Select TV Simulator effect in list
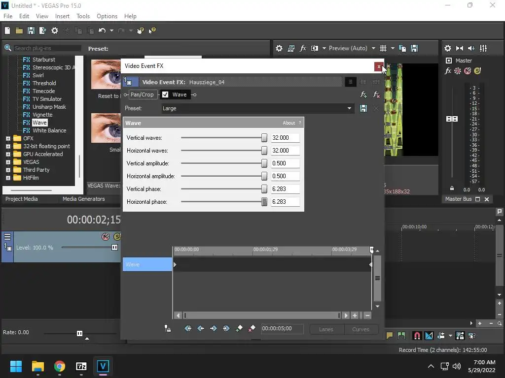The height and width of the screenshot is (378, 505). click(x=47, y=99)
